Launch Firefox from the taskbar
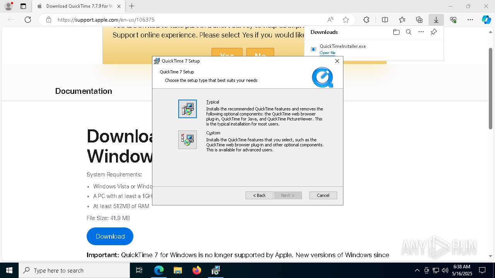Viewport: 495px width, 278px height. click(197, 270)
